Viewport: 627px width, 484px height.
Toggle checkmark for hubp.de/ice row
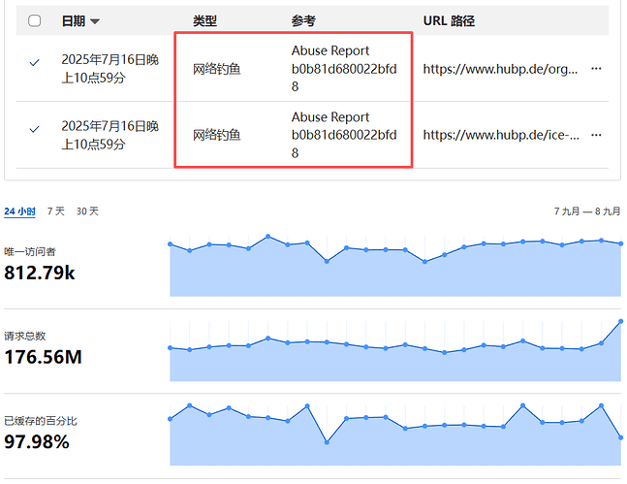pos(34,129)
